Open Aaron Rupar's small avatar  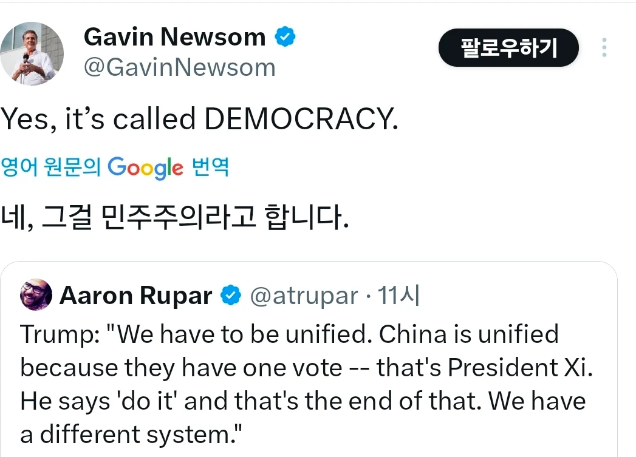point(36,295)
